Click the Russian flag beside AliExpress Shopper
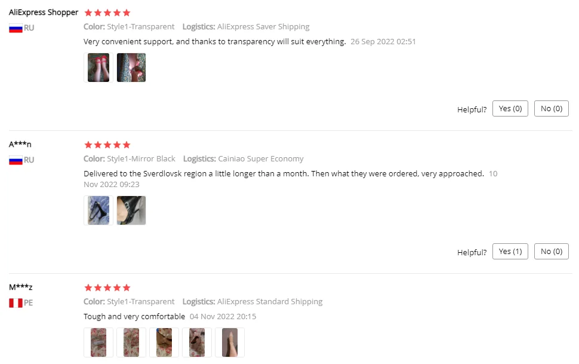579x364 pixels. click(16, 28)
